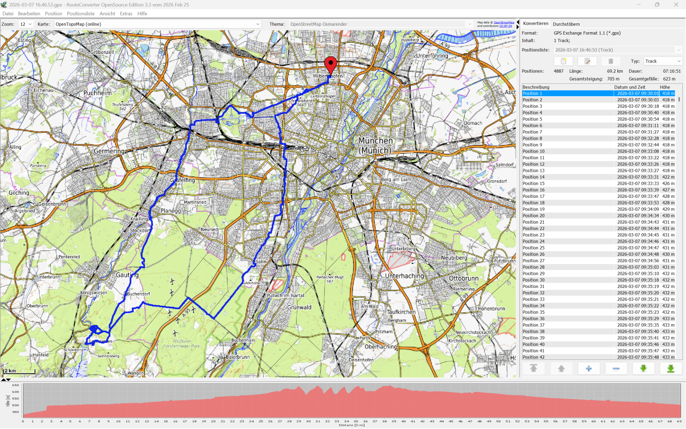This screenshot has width=686, height=429.
Task: Click the Datum und Zeit column header
Action: [630, 87]
